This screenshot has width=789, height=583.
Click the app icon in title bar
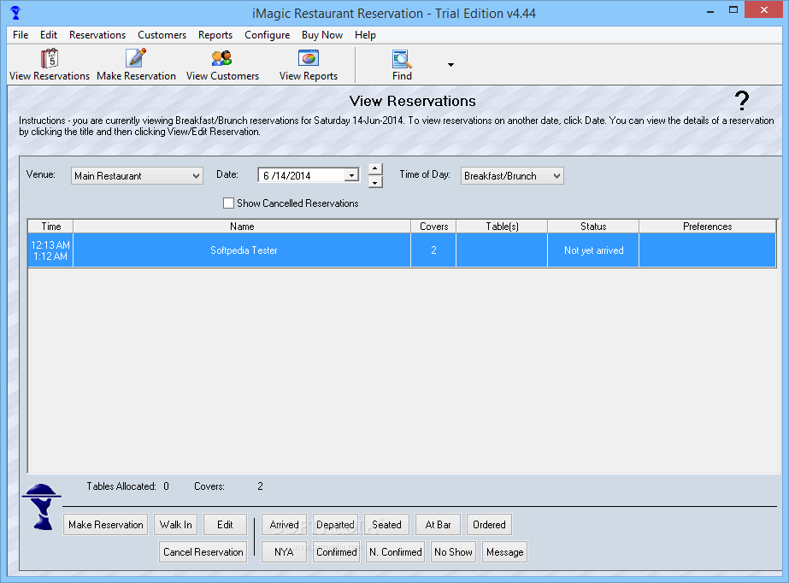tap(15, 13)
